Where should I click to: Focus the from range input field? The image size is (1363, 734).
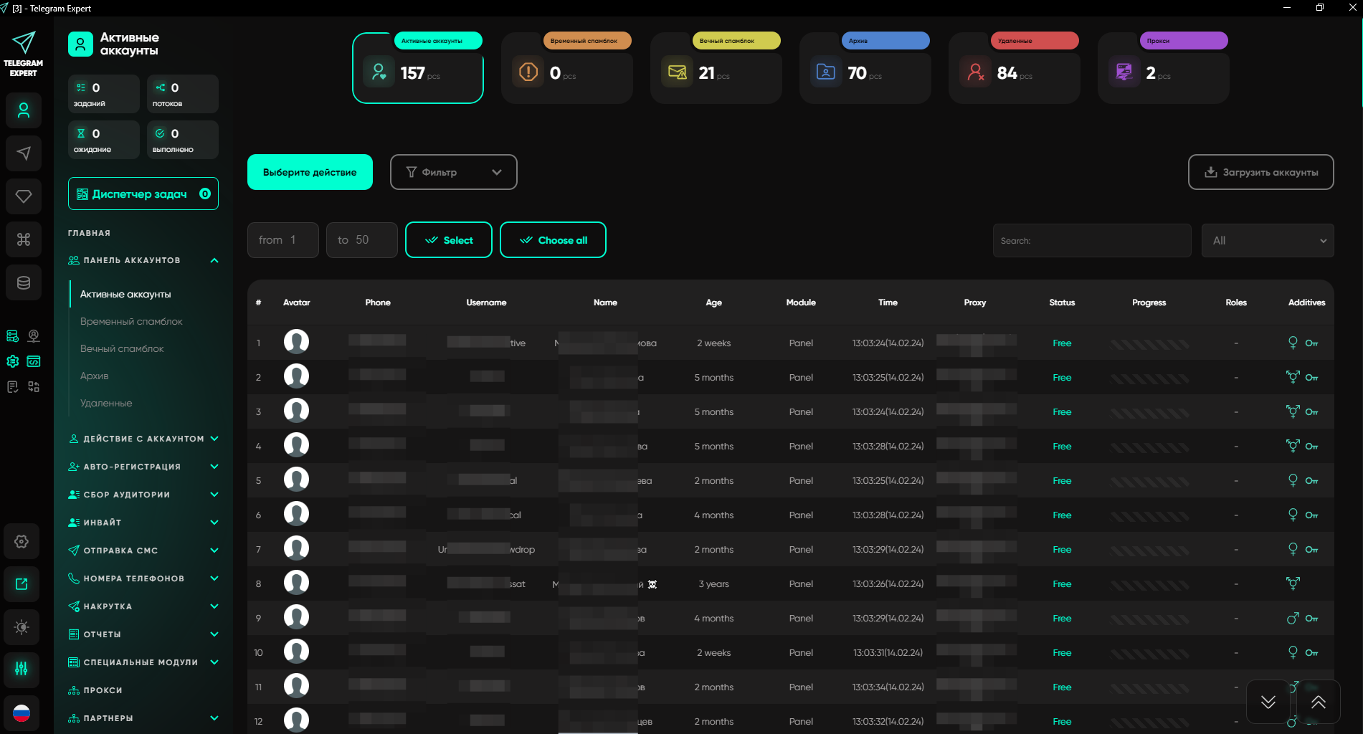283,240
